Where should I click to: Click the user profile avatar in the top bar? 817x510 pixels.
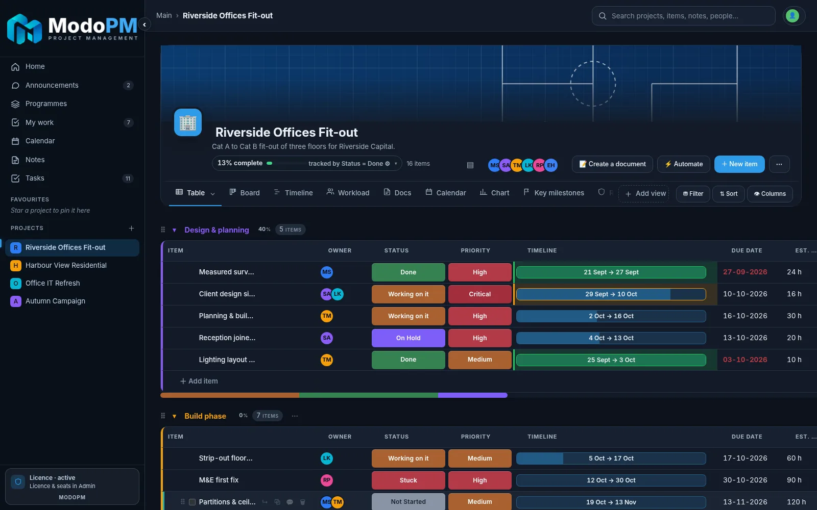click(x=792, y=16)
